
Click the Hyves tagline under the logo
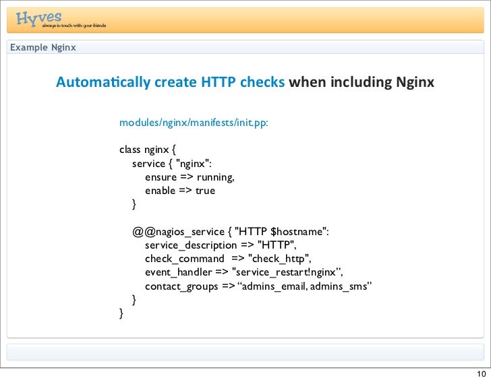73,26
